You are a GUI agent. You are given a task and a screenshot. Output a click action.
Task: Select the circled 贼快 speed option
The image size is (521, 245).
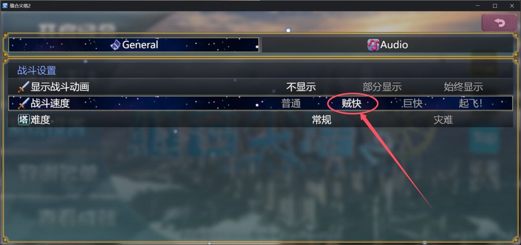(352, 103)
